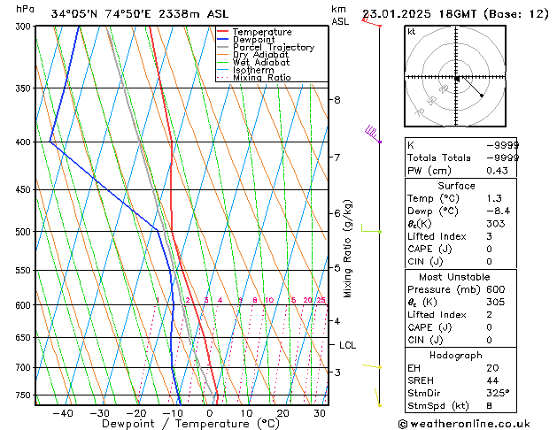Image resolution: width=557 pixels, height=430 pixels.
Task: Click the station coordinates title text
Action: [140, 14]
